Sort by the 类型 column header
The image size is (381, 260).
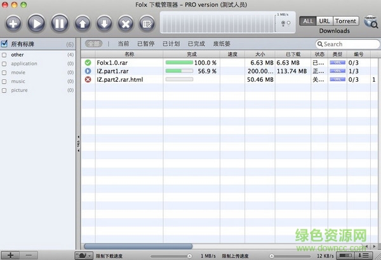pyautogui.click(x=338, y=54)
